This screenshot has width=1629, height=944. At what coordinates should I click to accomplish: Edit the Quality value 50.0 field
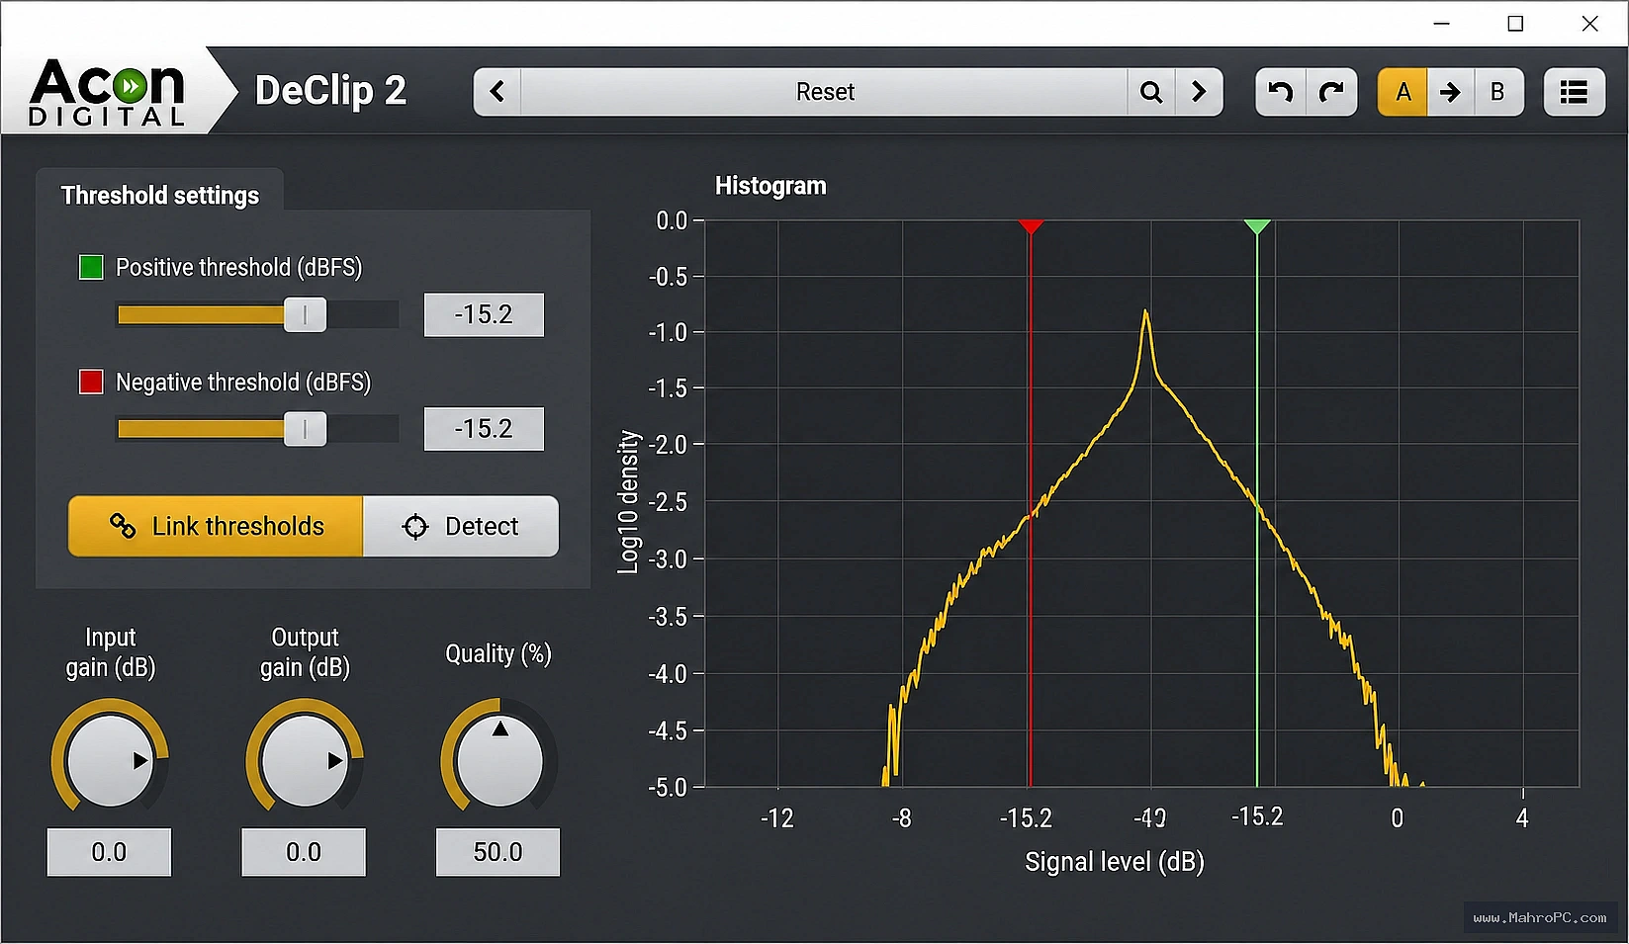[498, 852]
